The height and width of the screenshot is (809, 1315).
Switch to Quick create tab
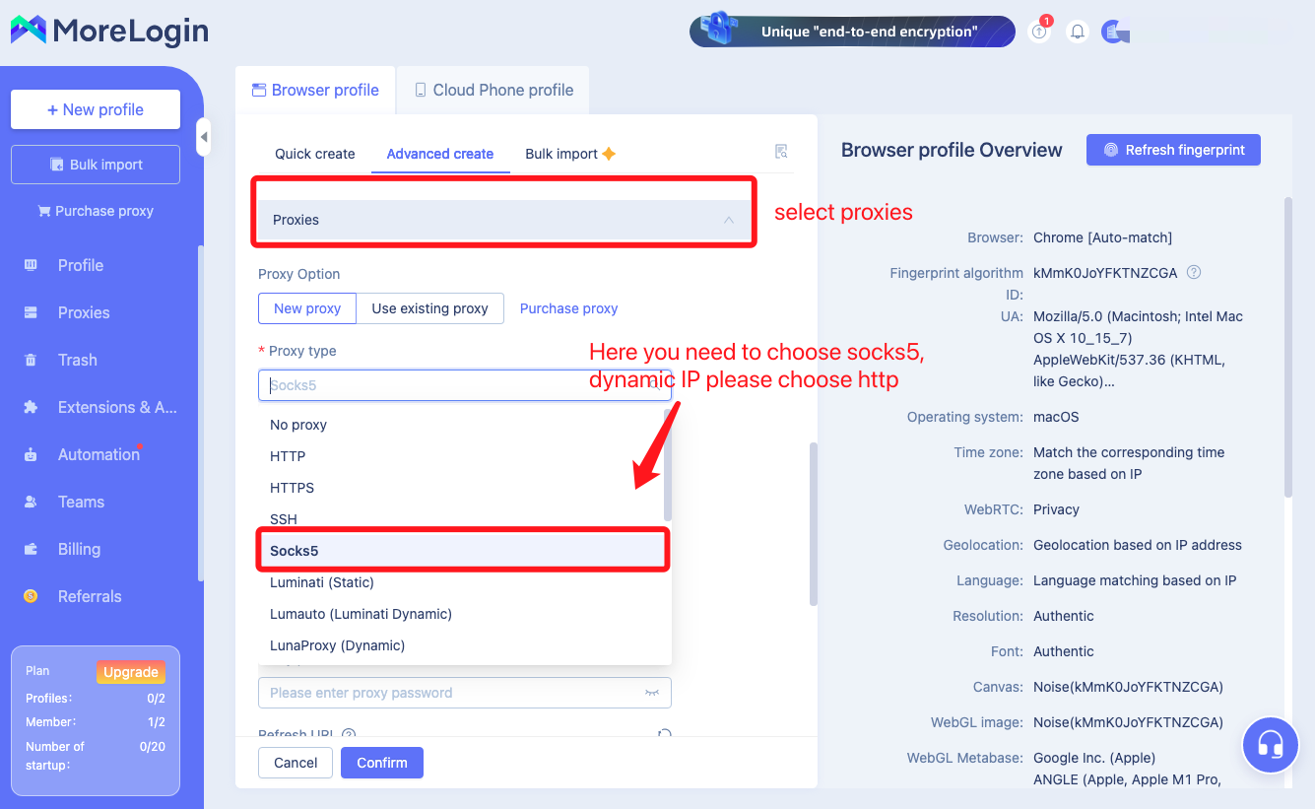[315, 154]
